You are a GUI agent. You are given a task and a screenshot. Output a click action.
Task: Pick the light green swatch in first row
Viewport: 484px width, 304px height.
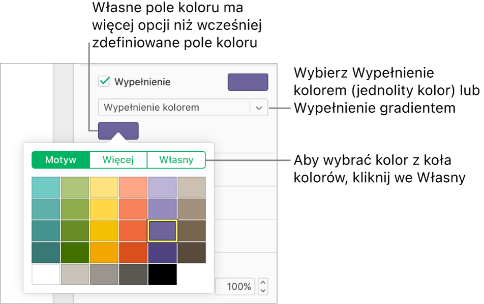pos(75,187)
